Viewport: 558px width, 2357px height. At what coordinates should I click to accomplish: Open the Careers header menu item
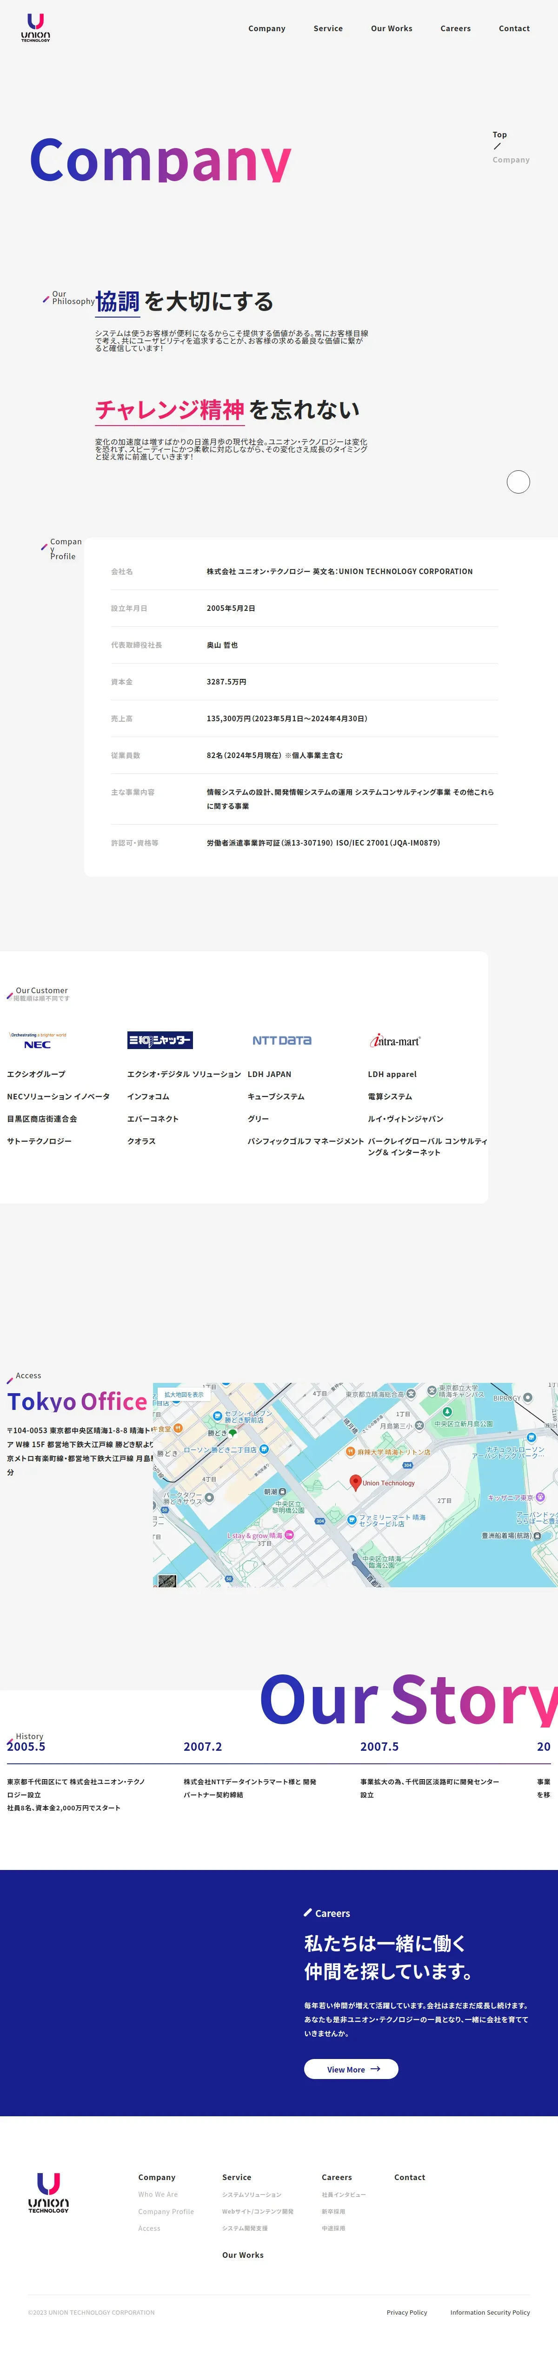(x=456, y=28)
